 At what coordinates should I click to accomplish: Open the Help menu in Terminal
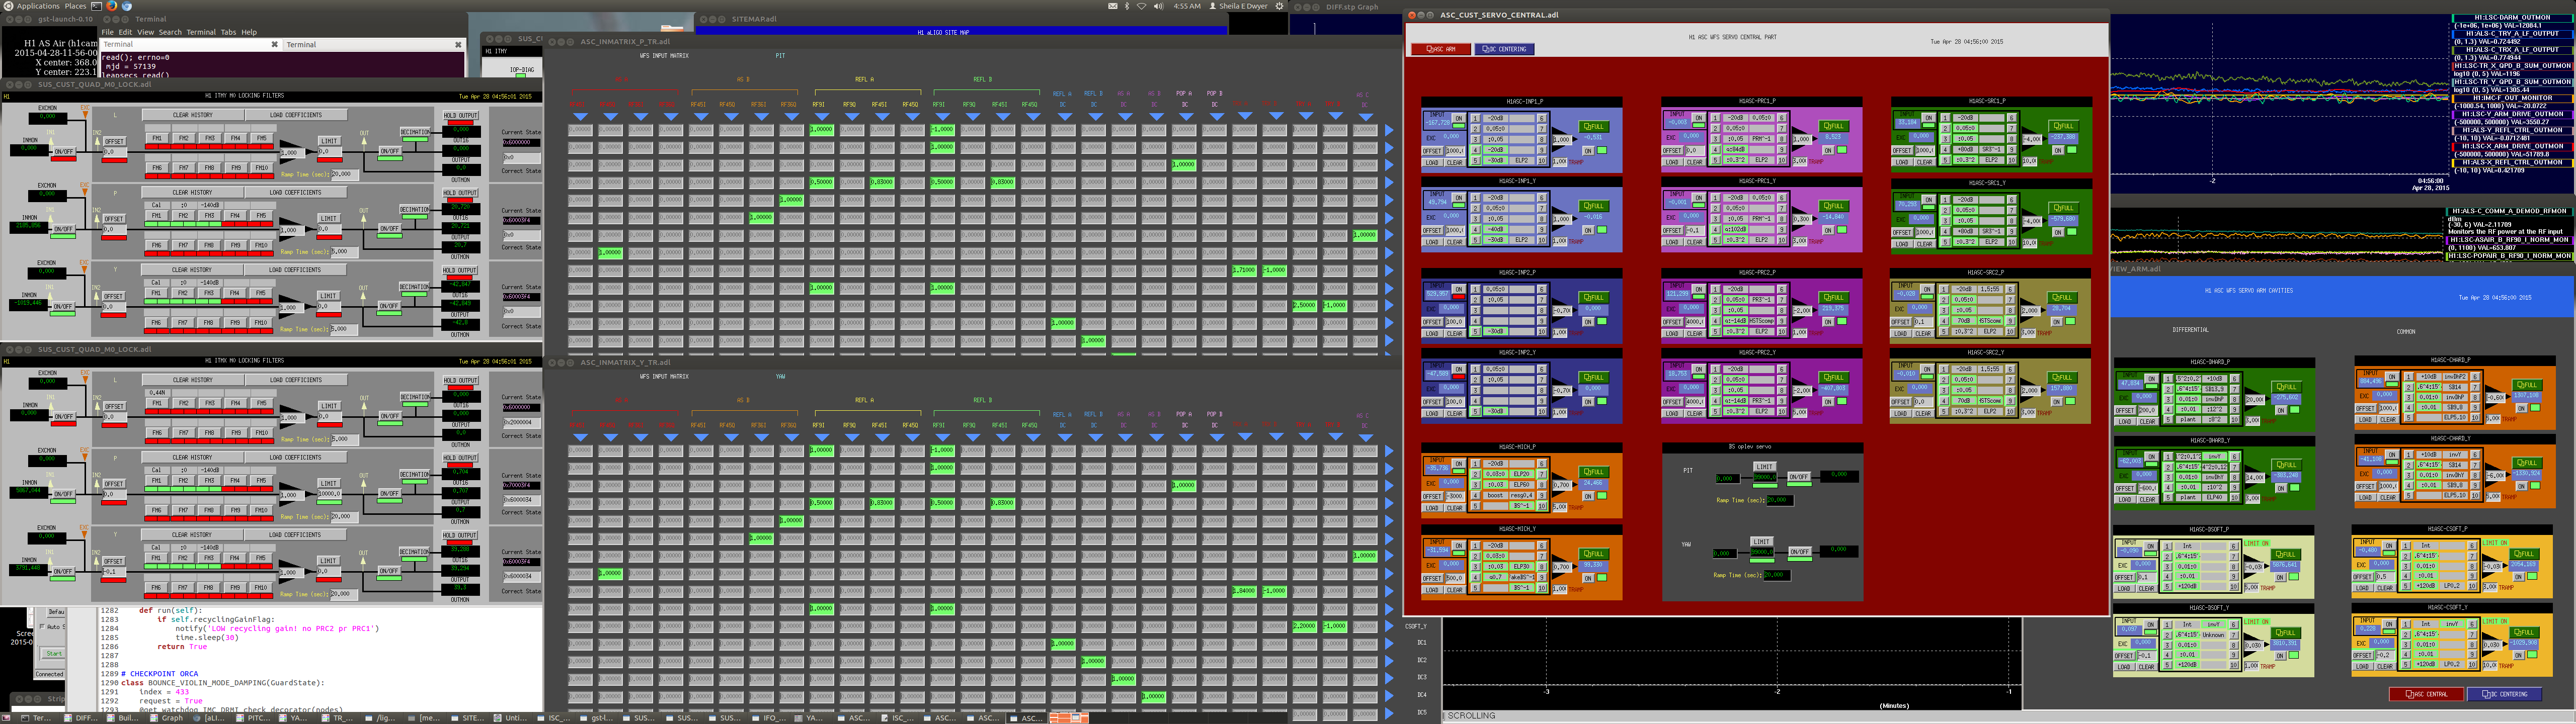(249, 32)
